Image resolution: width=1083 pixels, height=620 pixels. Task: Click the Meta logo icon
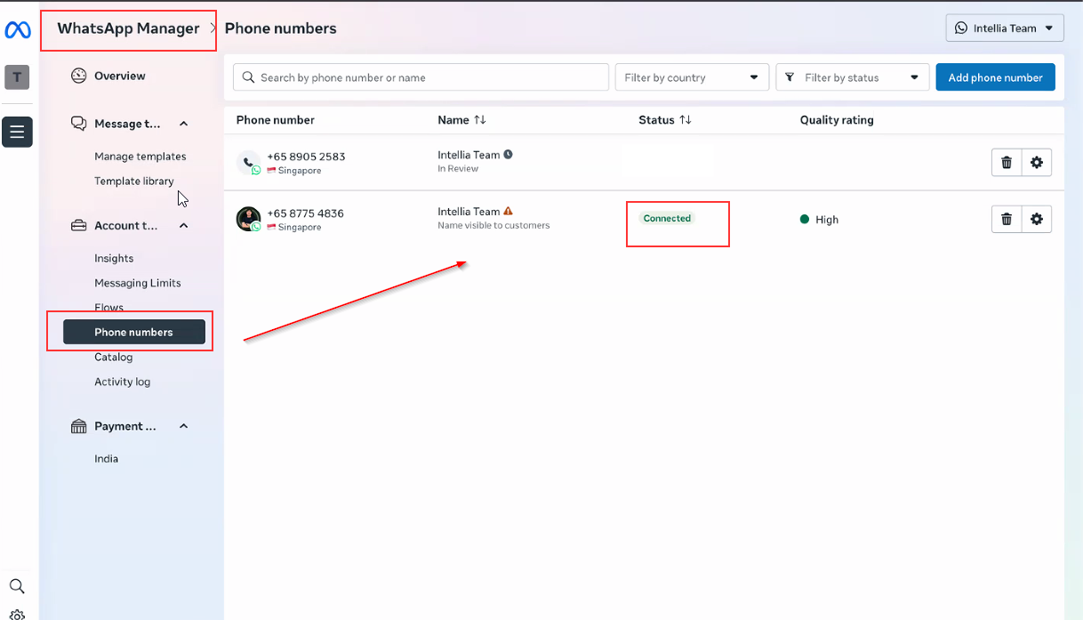point(18,30)
